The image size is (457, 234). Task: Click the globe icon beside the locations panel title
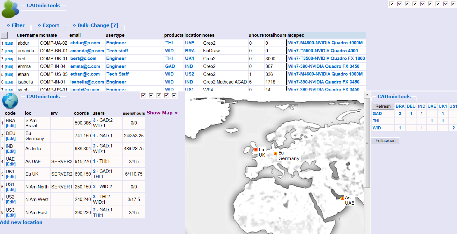pos(10,101)
